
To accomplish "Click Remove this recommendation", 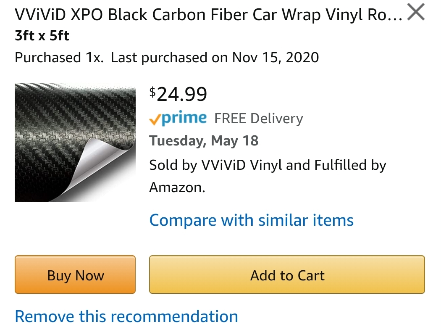I will [126, 317].
